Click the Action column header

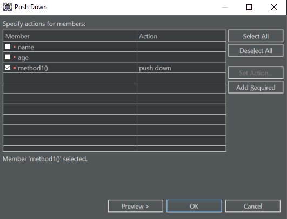tap(182, 36)
